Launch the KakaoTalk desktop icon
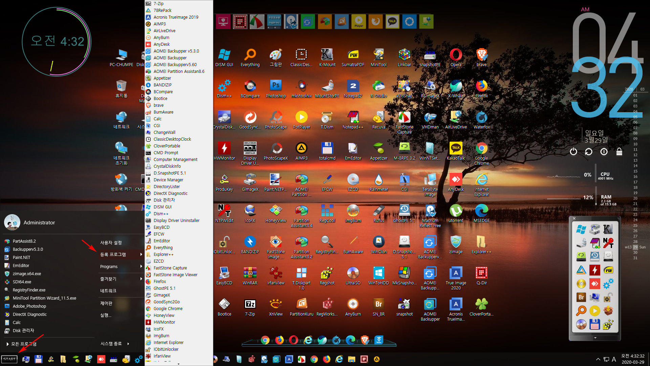650x366 pixels. click(x=456, y=151)
